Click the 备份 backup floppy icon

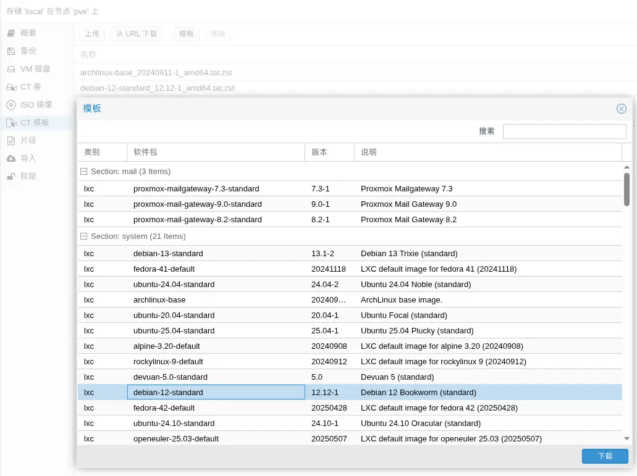[11, 51]
